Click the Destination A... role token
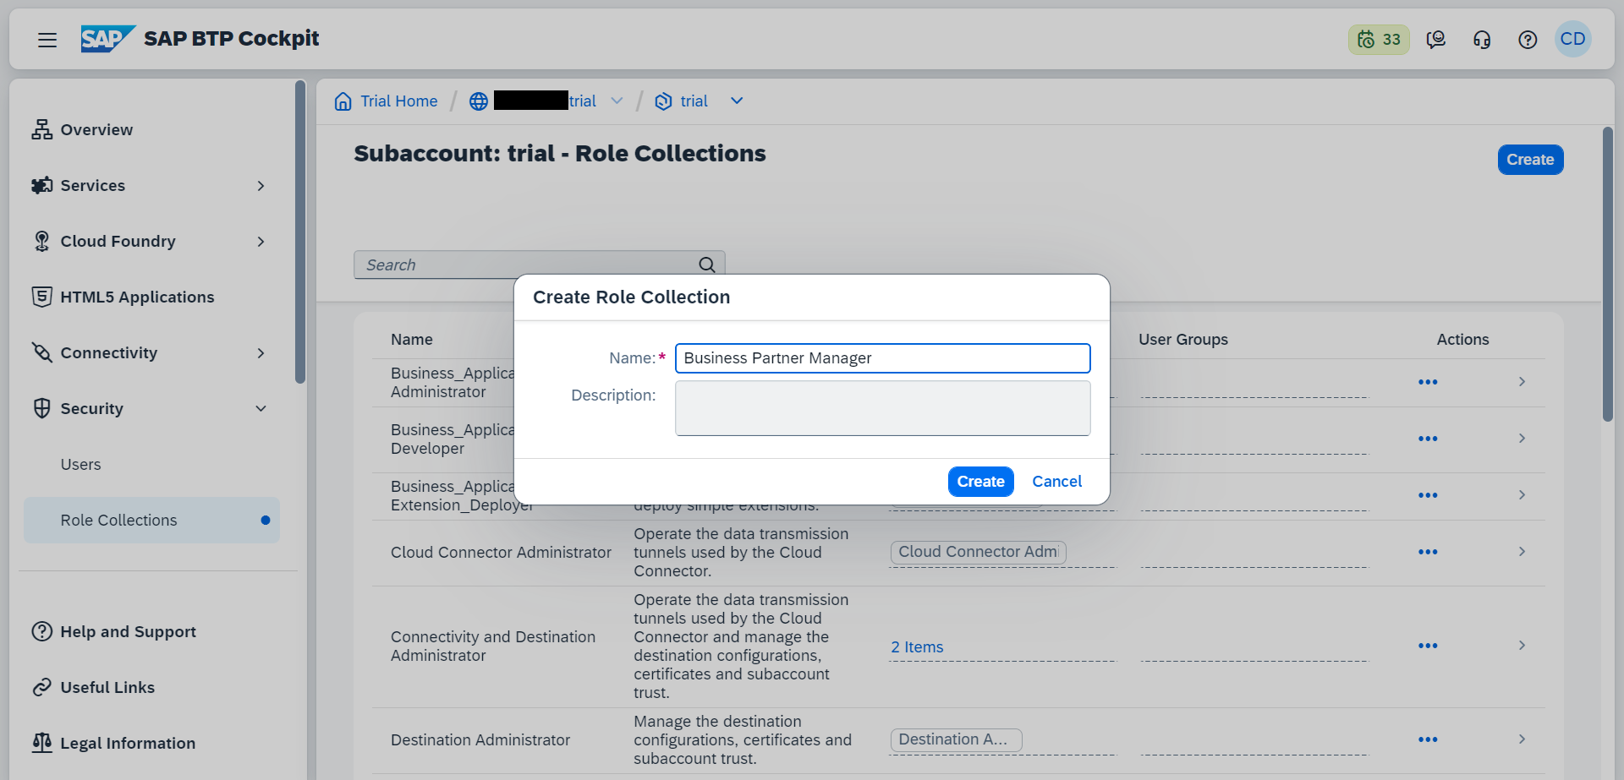Viewport: 1624px width, 780px height. pyautogui.click(x=956, y=739)
